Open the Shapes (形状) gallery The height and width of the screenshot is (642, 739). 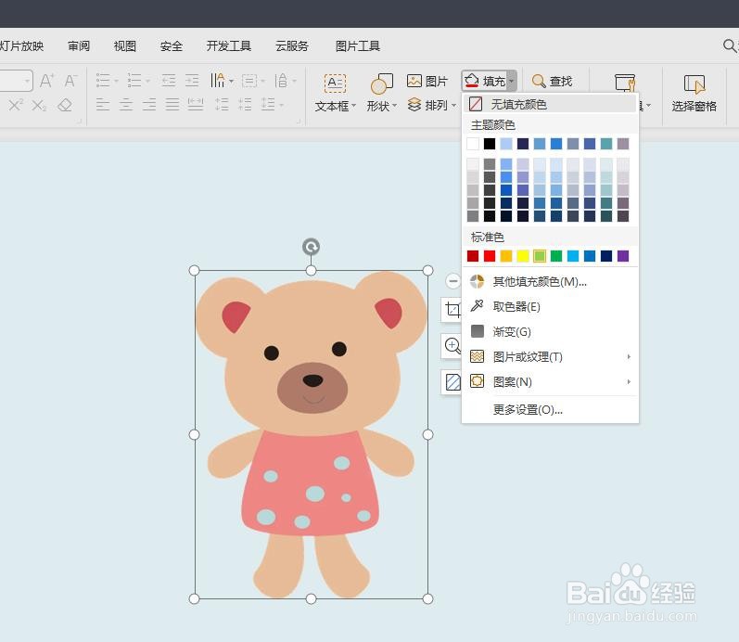(381, 94)
